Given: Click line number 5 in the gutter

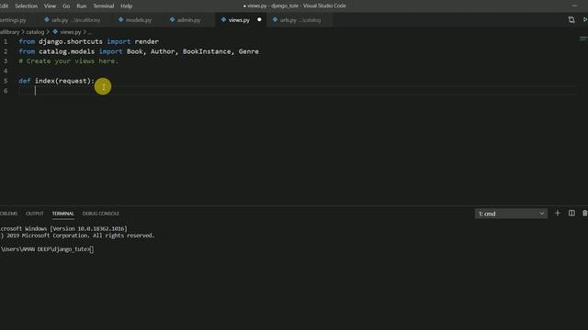Looking at the screenshot, I should click(x=6, y=81).
